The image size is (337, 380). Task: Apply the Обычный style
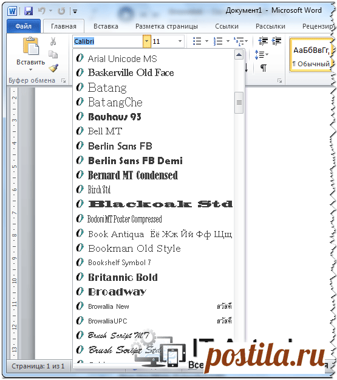[x=312, y=55]
